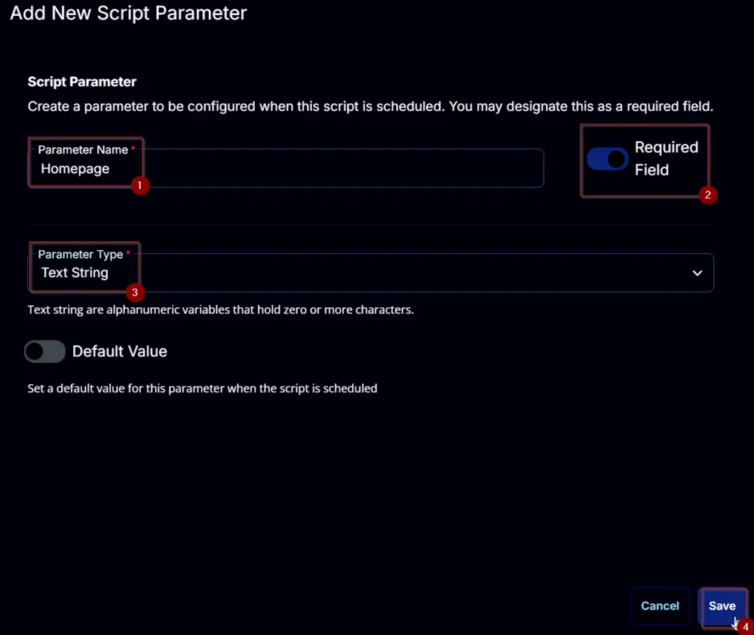Cancel adding the script parameter
This screenshot has height=635, width=754.
pyautogui.click(x=660, y=606)
